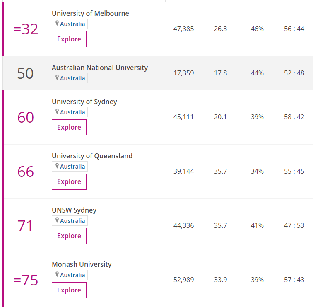Click the Australia country link under Monash University

[72, 275]
